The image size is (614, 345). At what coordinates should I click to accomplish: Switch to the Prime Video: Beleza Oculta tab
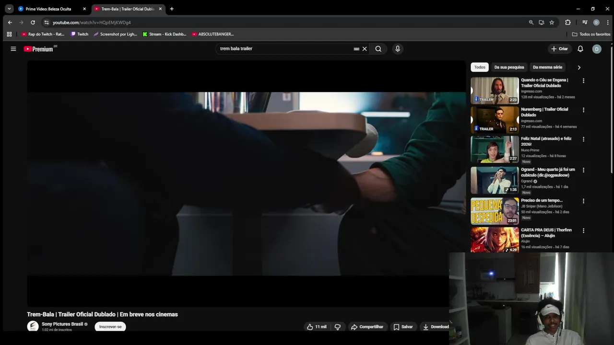[x=48, y=9]
